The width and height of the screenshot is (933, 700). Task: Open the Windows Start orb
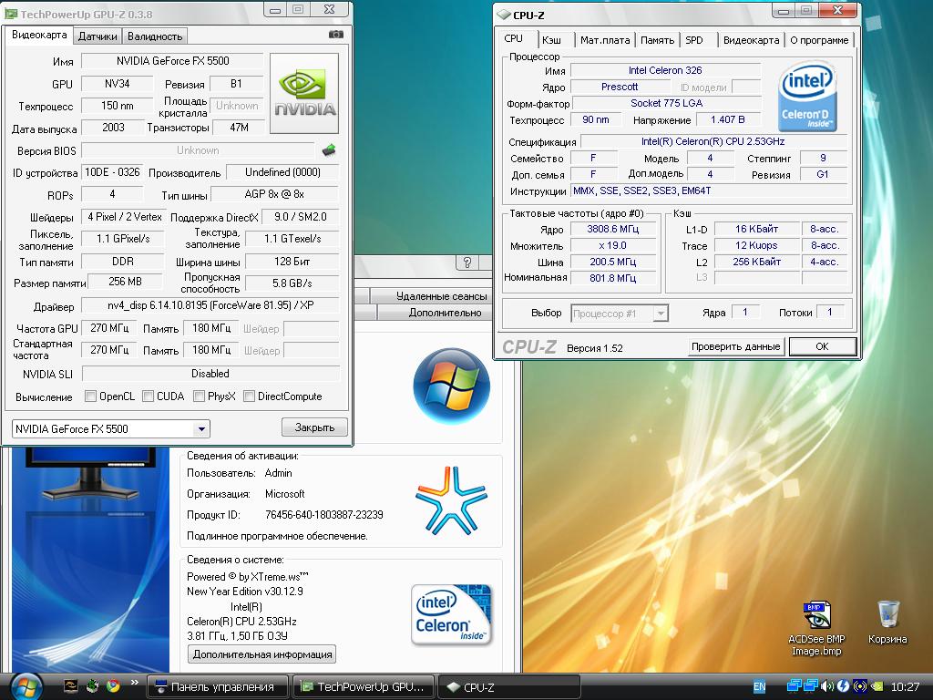[26, 686]
